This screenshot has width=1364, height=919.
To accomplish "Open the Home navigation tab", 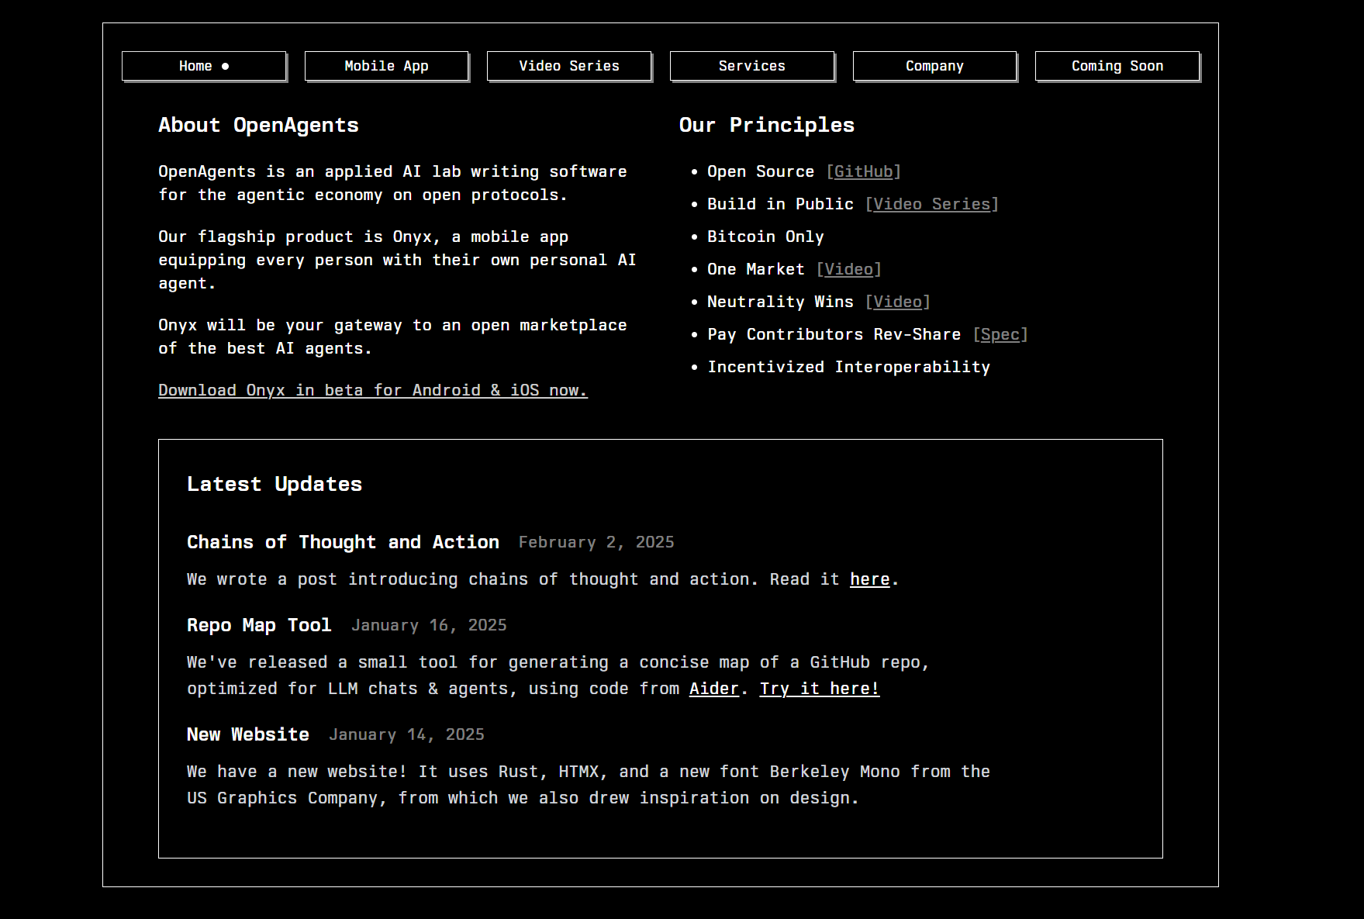I will pyautogui.click(x=204, y=66).
